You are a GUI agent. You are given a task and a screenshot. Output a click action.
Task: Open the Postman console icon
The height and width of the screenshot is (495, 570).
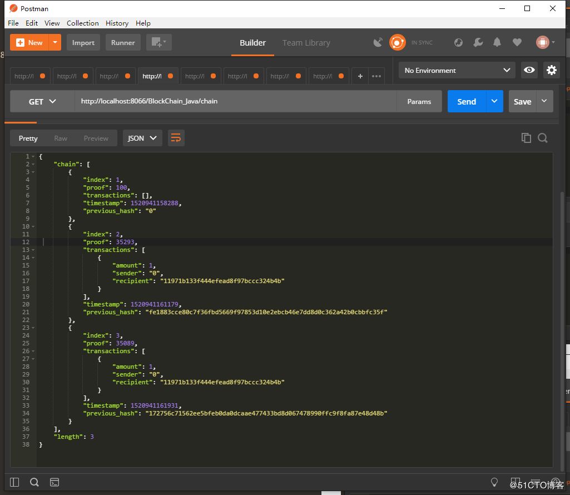[x=54, y=482]
